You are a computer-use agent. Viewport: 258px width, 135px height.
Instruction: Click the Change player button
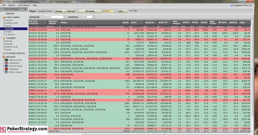click(60, 11)
